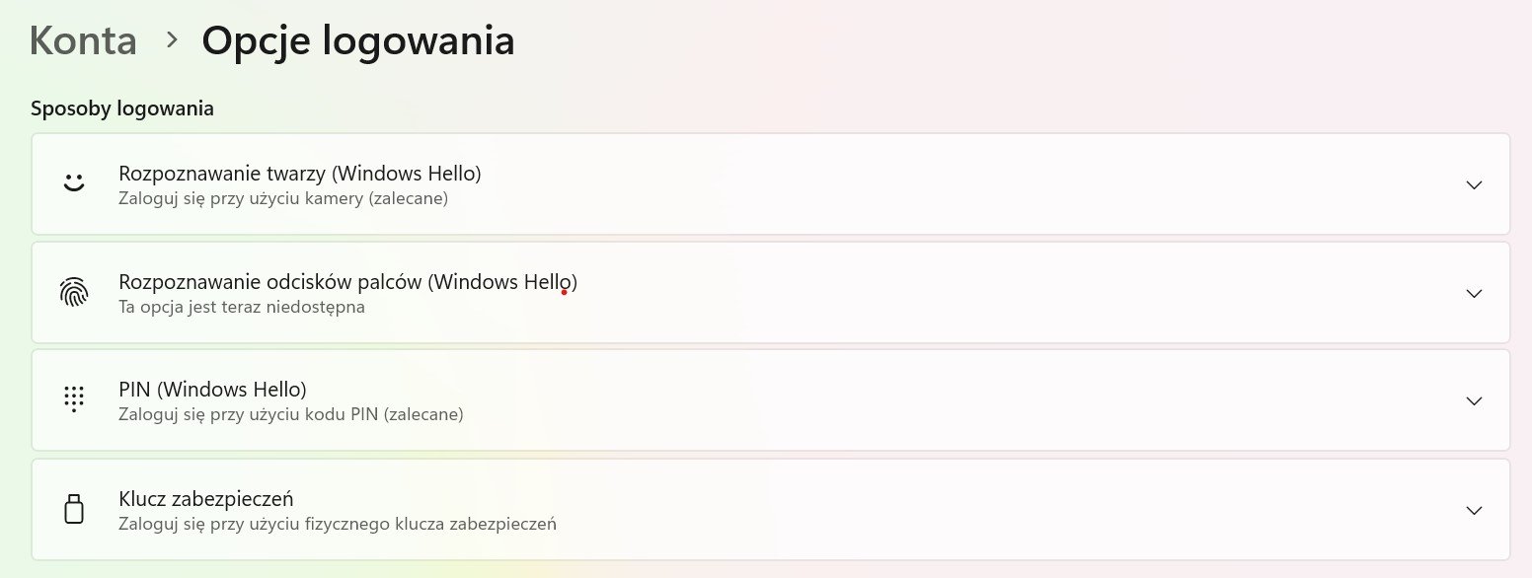Expand the PIN (Windows Hello) chevron
The image size is (1532, 578).
(1474, 400)
